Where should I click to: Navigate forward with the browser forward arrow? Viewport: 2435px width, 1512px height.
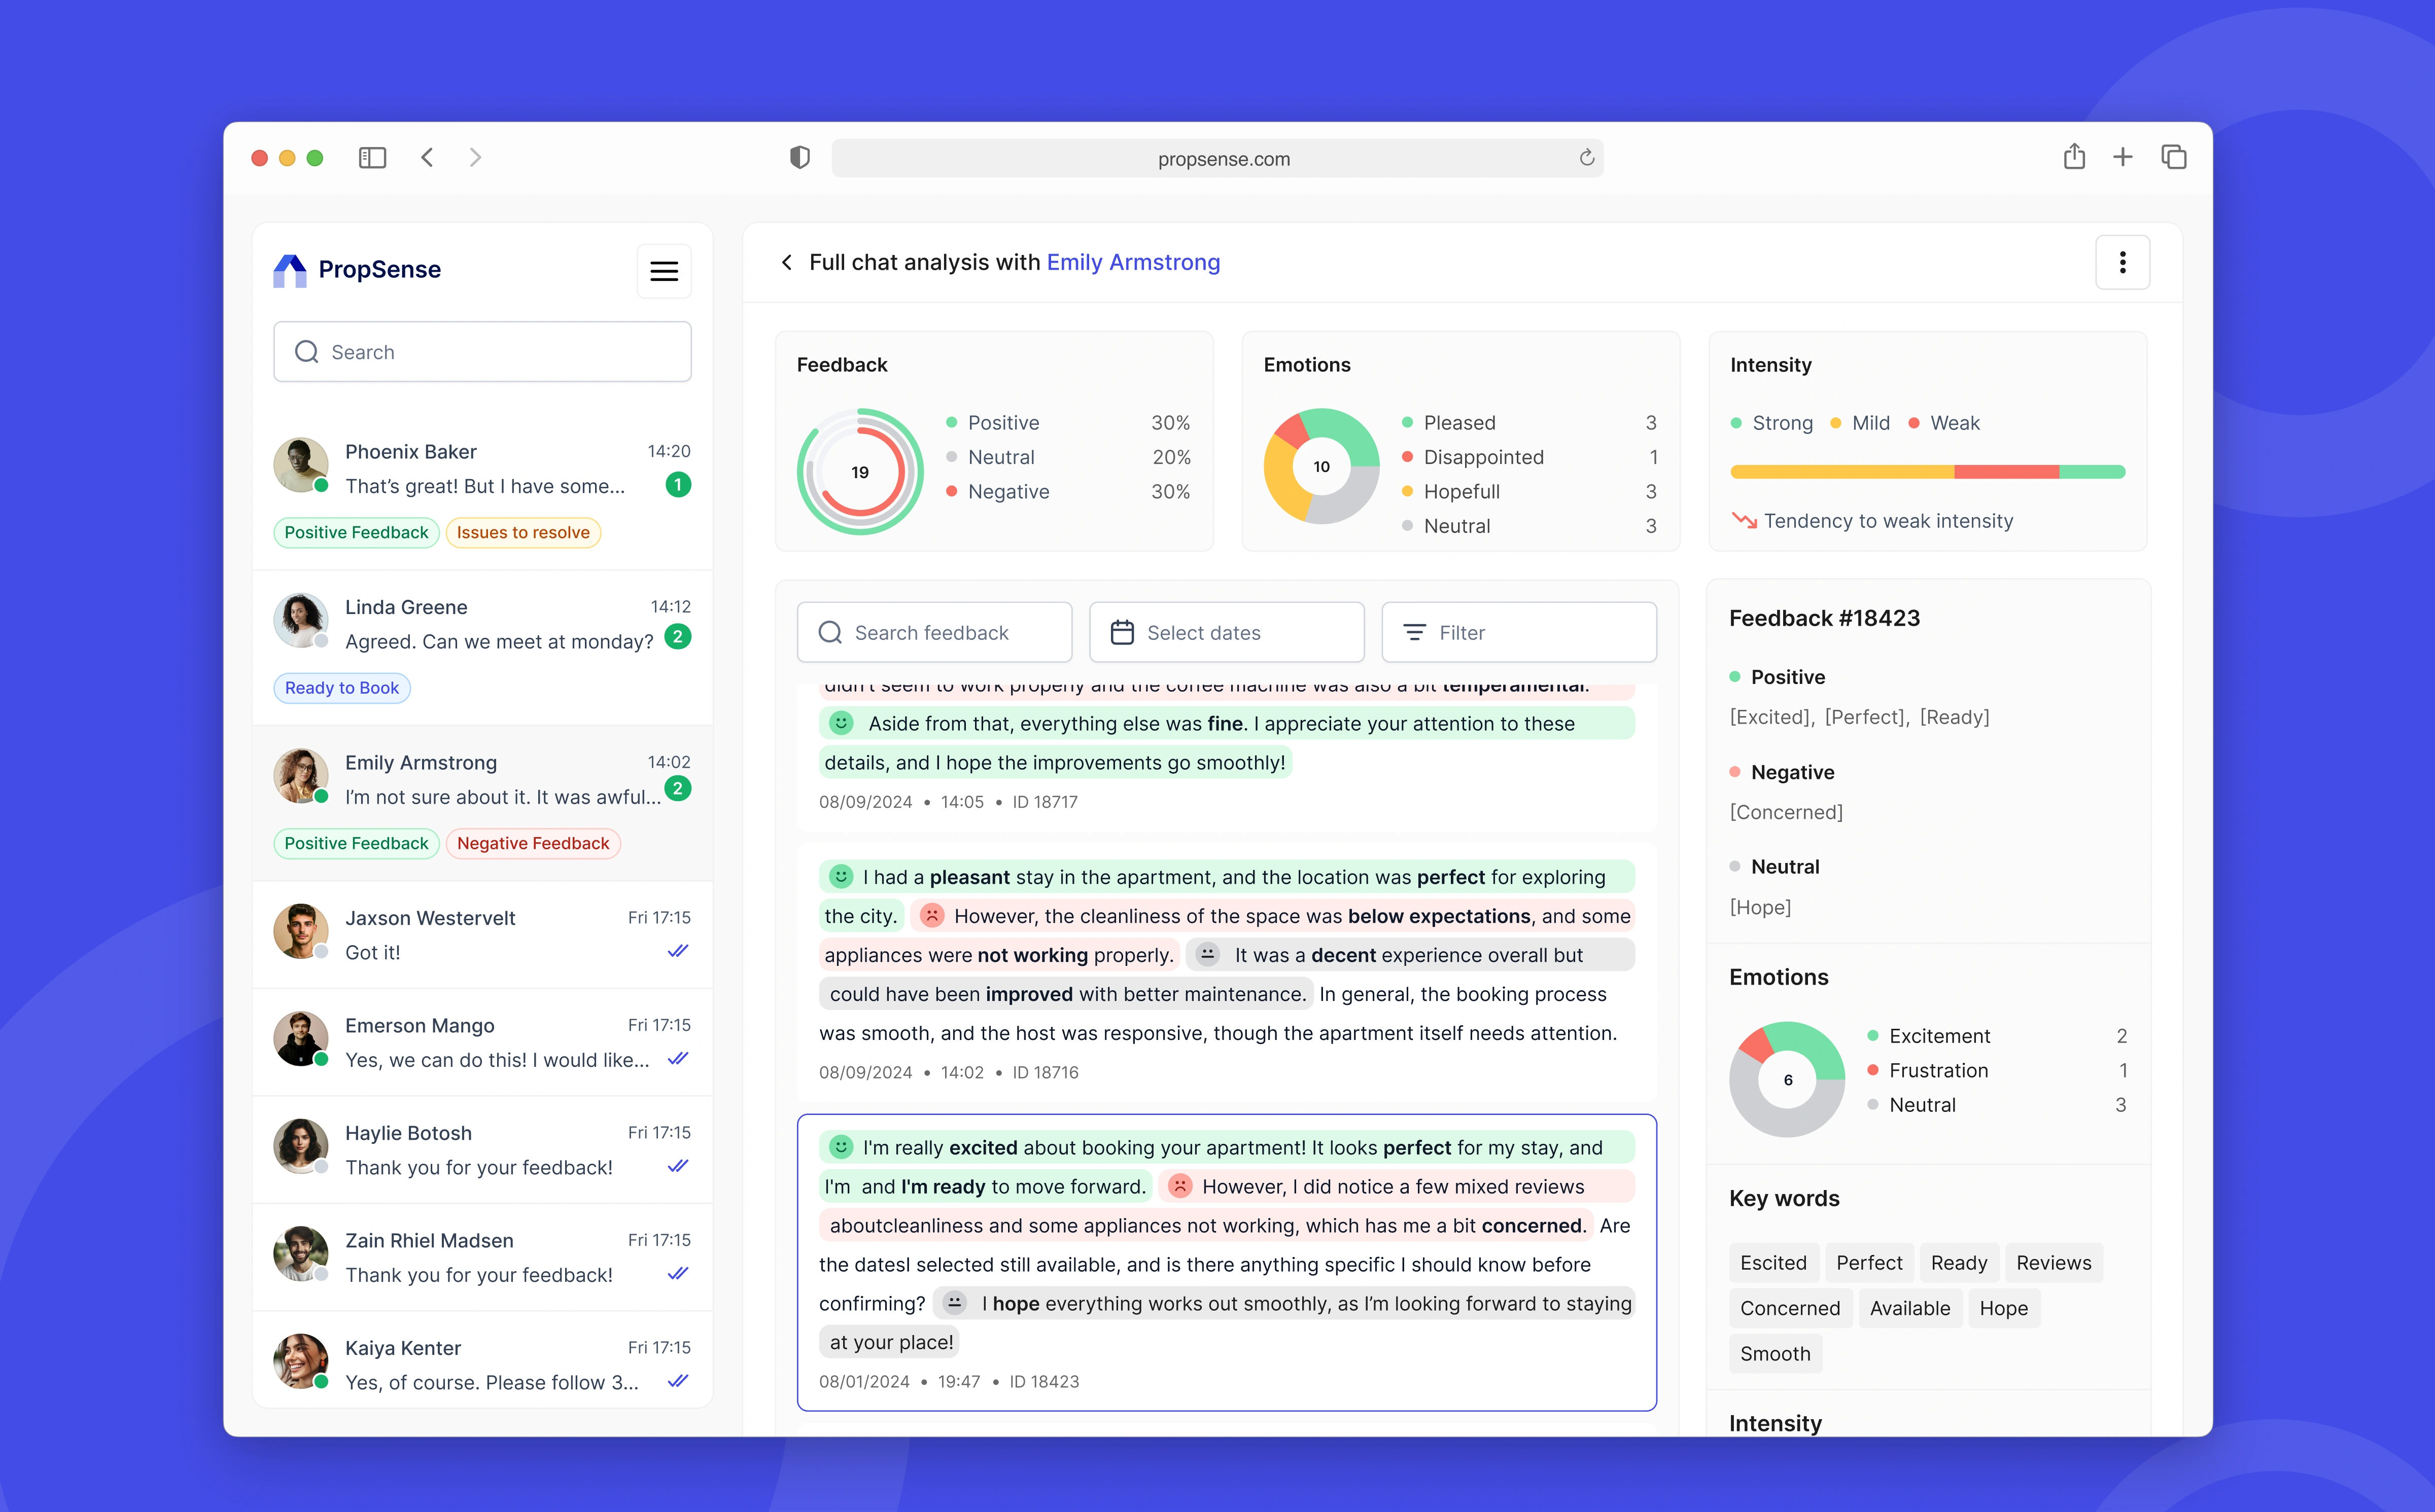click(475, 157)
